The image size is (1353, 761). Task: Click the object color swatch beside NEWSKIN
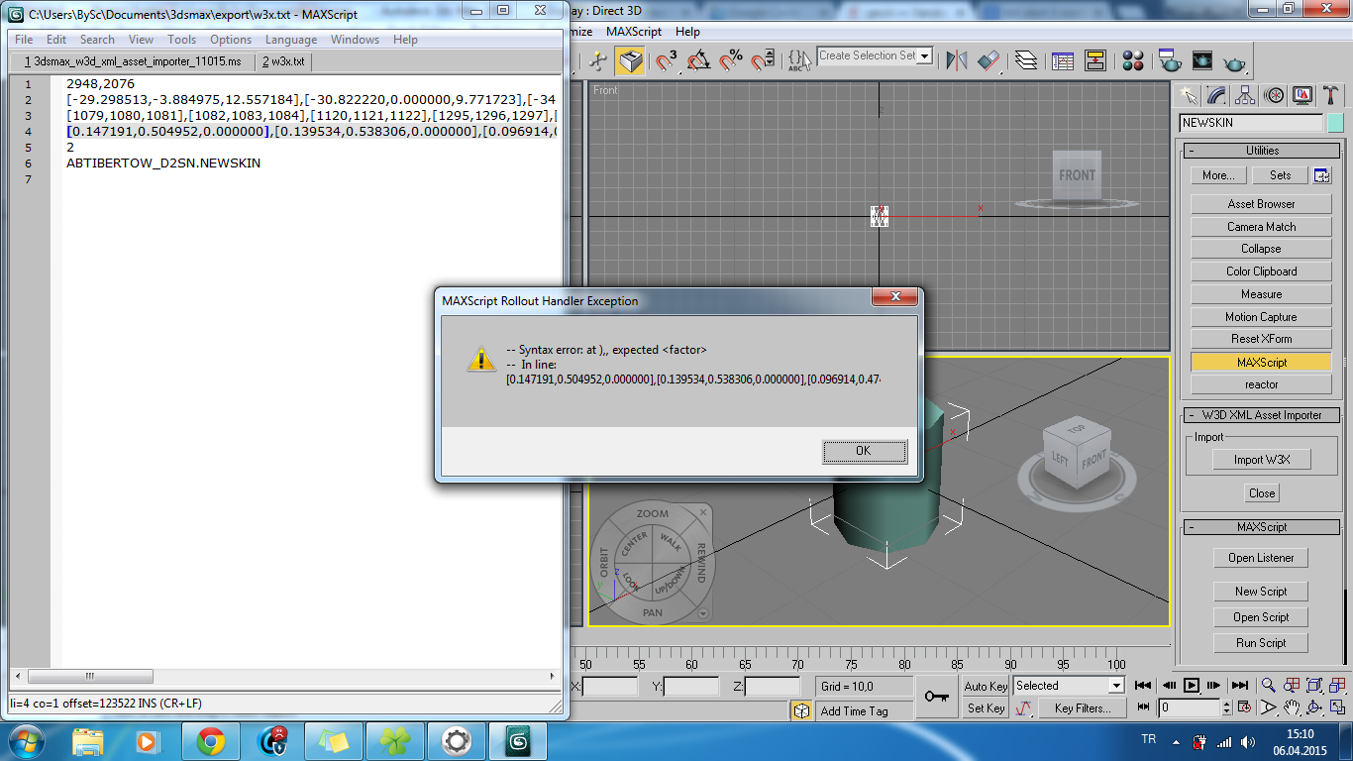point(1335,123)
